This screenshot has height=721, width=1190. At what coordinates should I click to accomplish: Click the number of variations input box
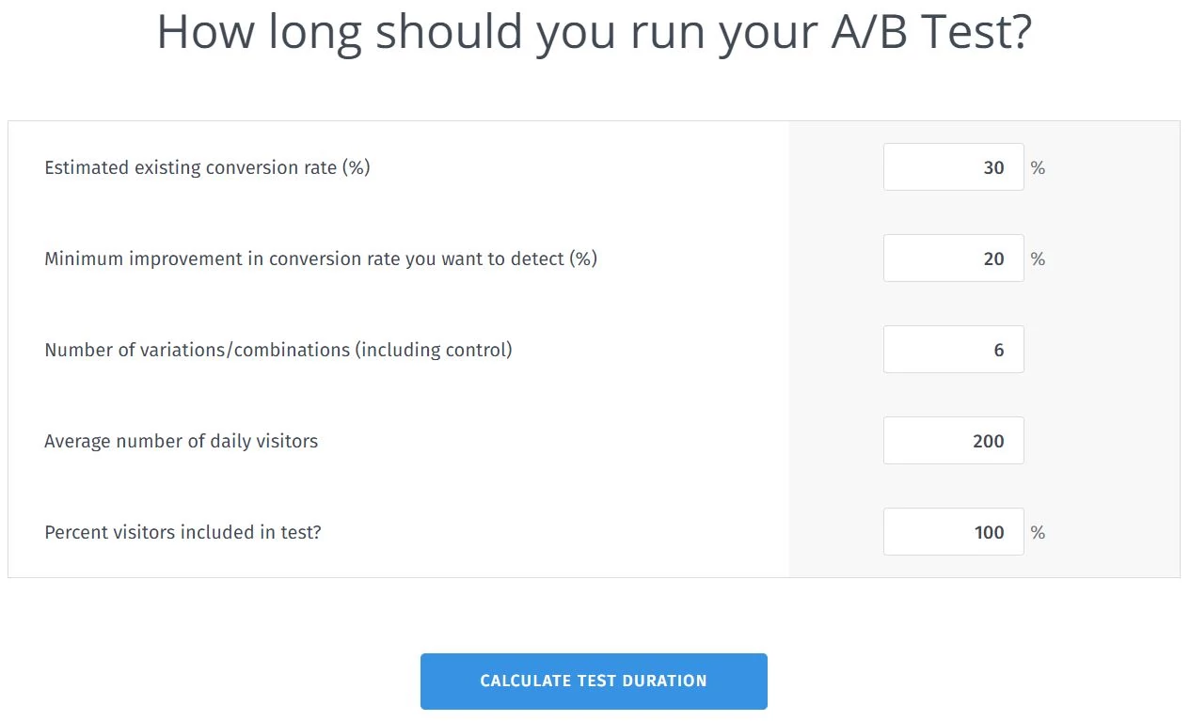pyautogui.click(x=953, y=349)
